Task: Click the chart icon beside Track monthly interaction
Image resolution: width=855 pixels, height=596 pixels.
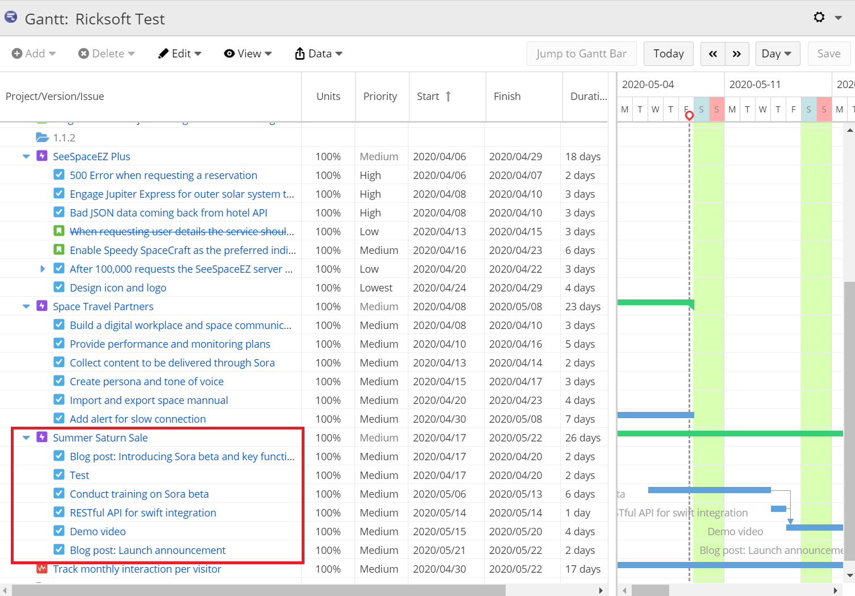Action: [41, 569]
